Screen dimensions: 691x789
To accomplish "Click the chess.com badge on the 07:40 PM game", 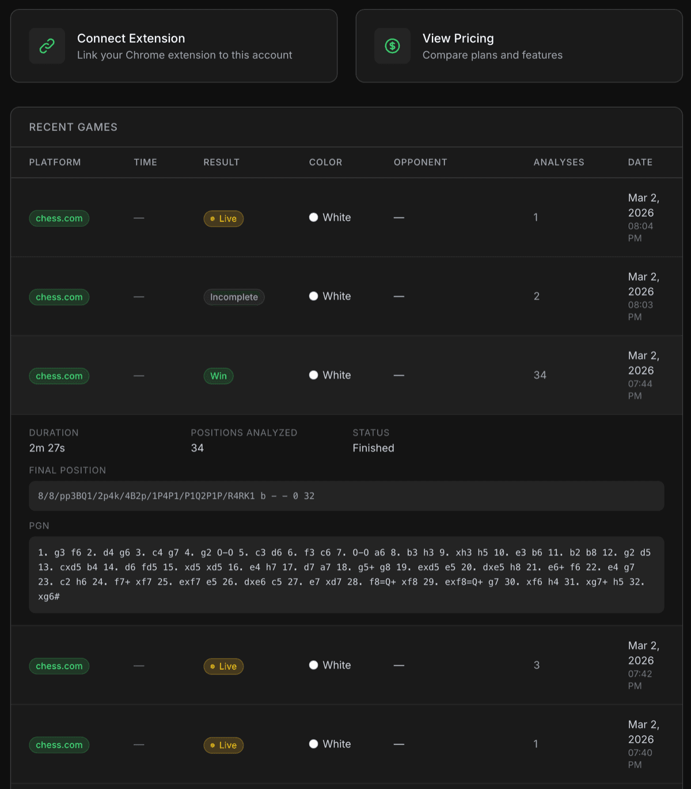I will point(59,745).
